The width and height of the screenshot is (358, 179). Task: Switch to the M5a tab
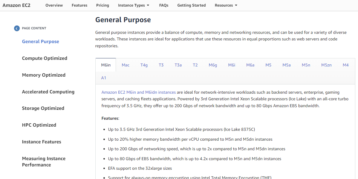287,65
